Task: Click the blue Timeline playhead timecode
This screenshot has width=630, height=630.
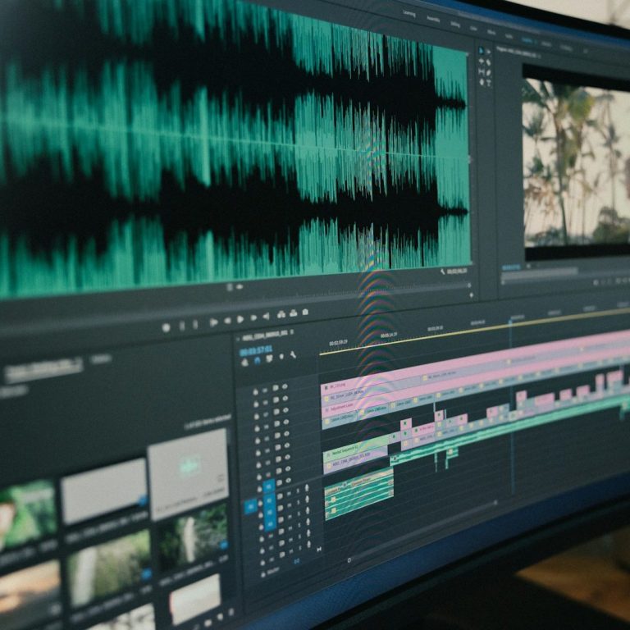Action: click(256, 351)
